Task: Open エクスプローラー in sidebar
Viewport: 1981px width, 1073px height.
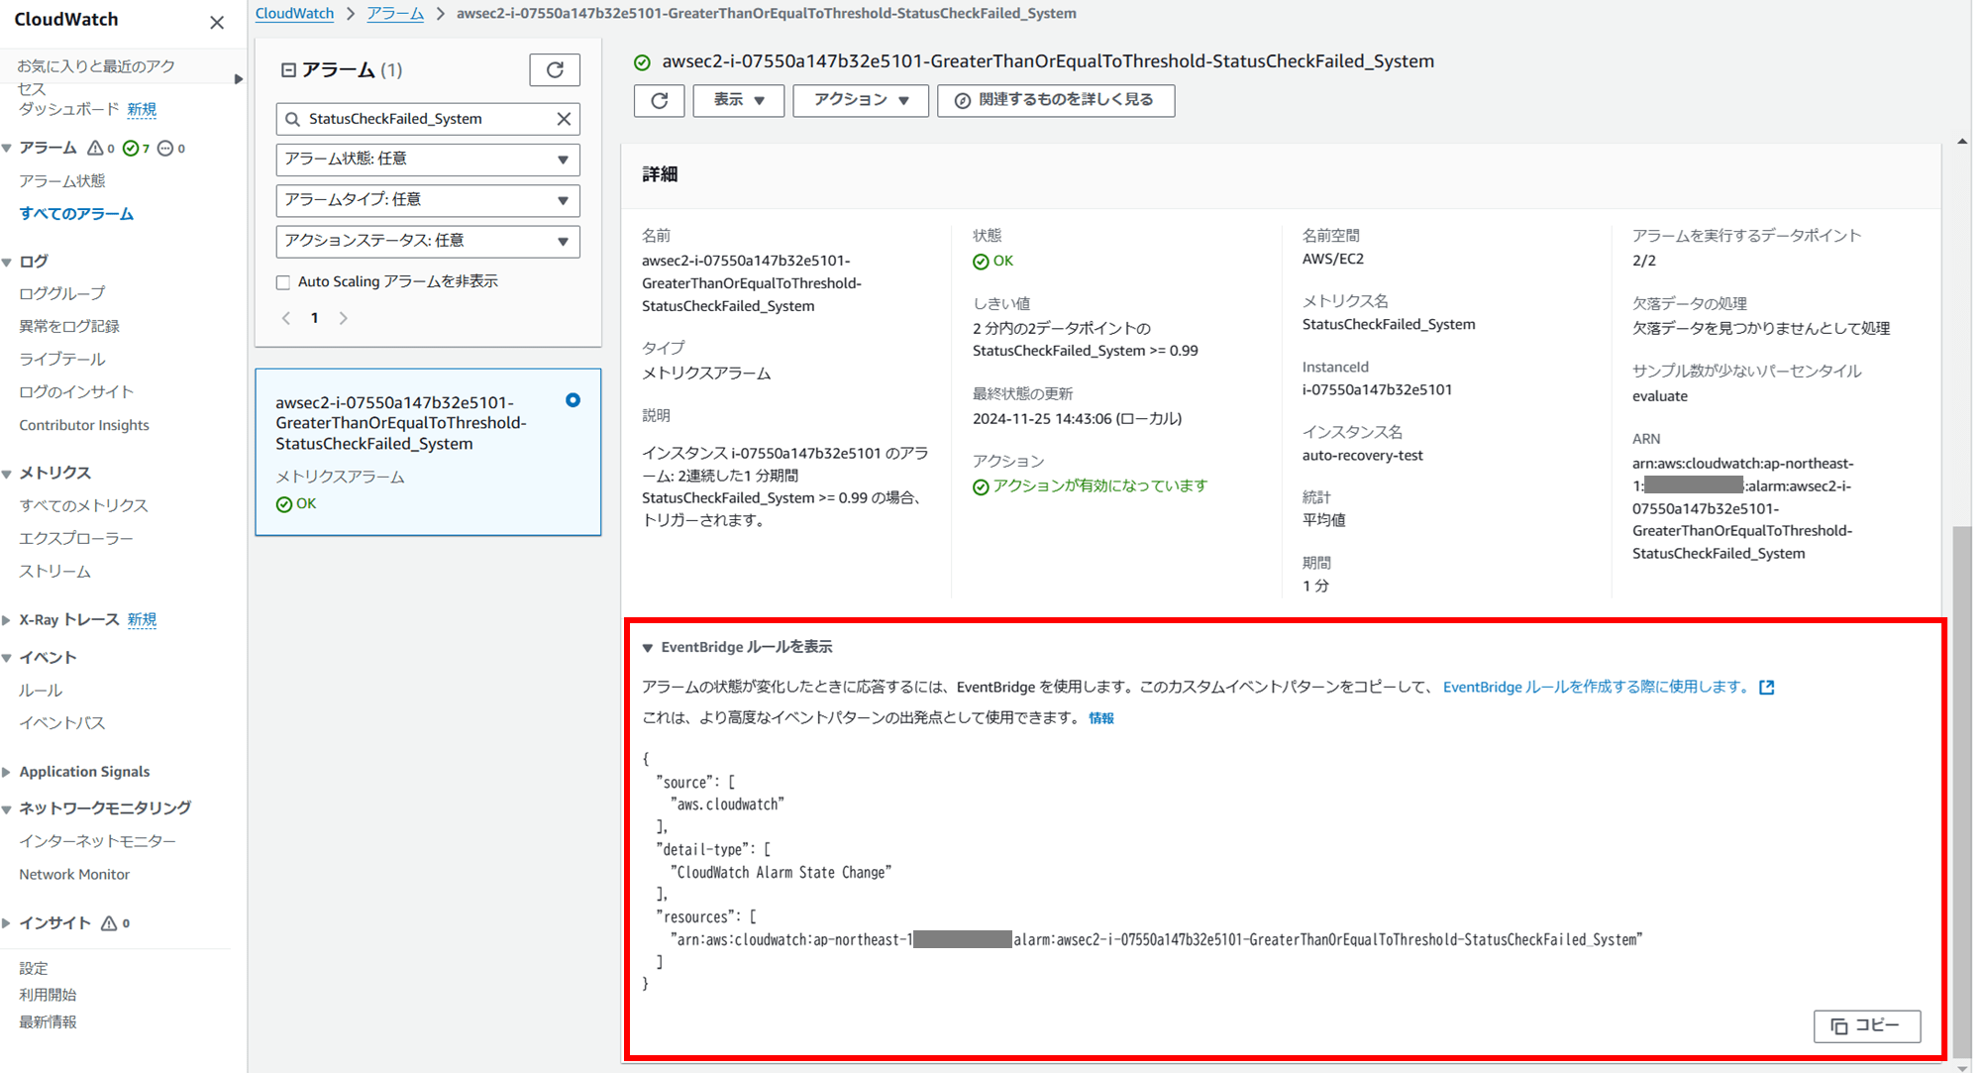Action: (x=76, y=538)
